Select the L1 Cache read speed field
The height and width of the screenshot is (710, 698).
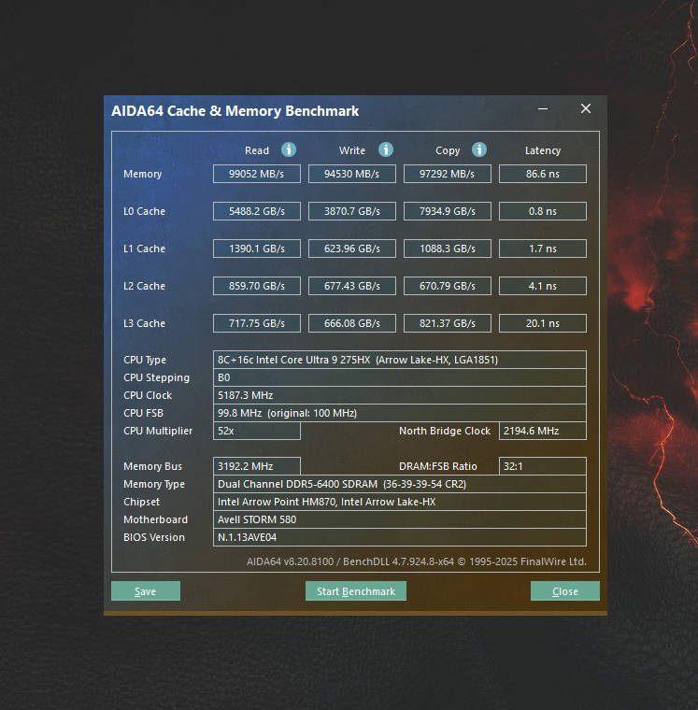pyautogui.click(x=257, y=248)
